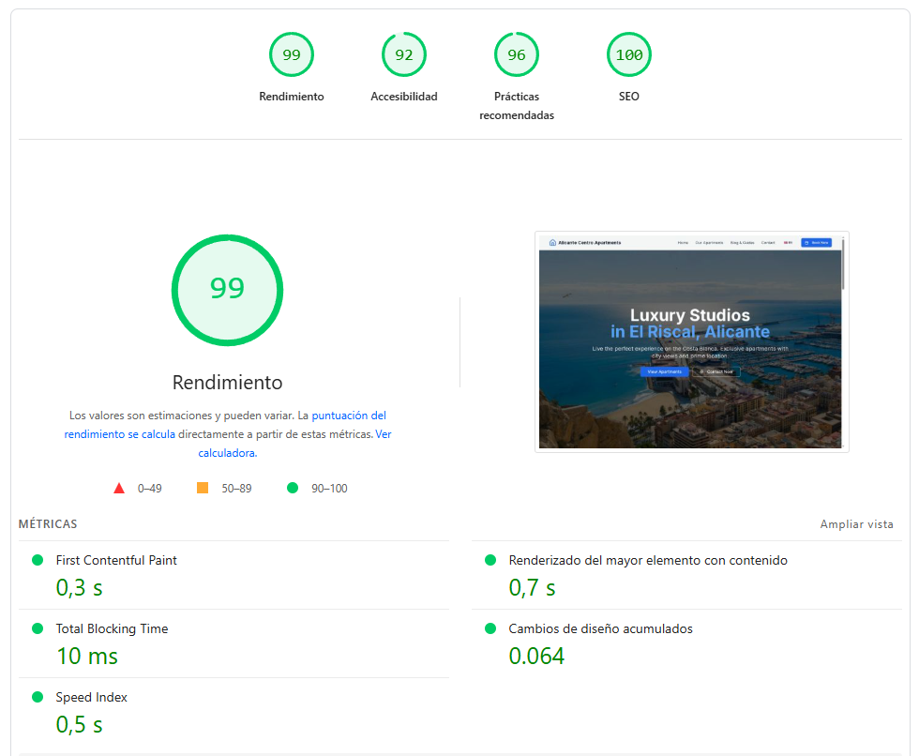Screen dimensions: 919x756
Task: Open the Prácticas recomendadas gauge showing 96
Action: (x=517, y=54)
